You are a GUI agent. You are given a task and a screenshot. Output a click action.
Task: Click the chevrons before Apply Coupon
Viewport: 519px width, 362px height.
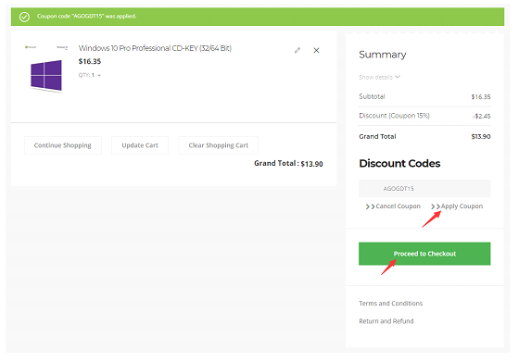pyautogui.click(x=436, y=206)
